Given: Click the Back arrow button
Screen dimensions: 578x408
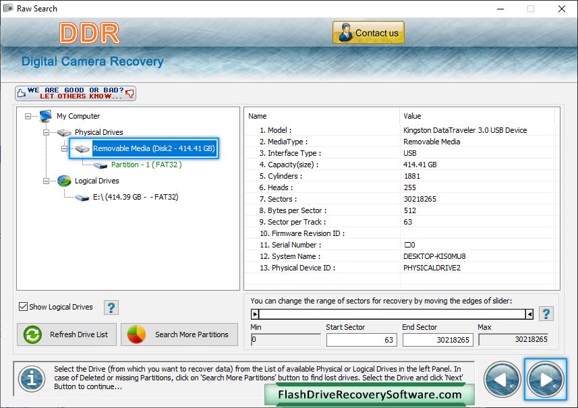Looking at the screenshot, I should [x=503, y=380].
